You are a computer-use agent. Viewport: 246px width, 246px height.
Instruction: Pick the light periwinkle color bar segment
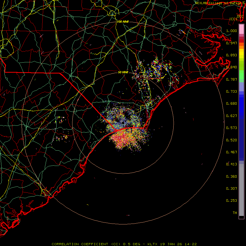[241, 87]
